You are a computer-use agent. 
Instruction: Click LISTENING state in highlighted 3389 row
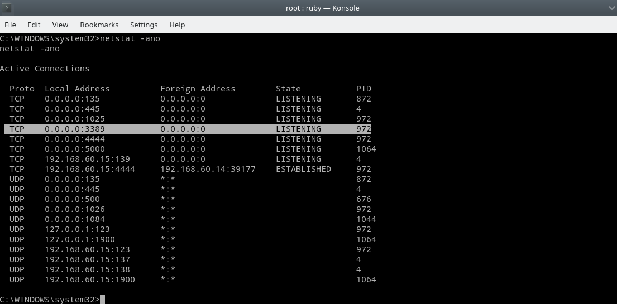(x=298, y=129)
